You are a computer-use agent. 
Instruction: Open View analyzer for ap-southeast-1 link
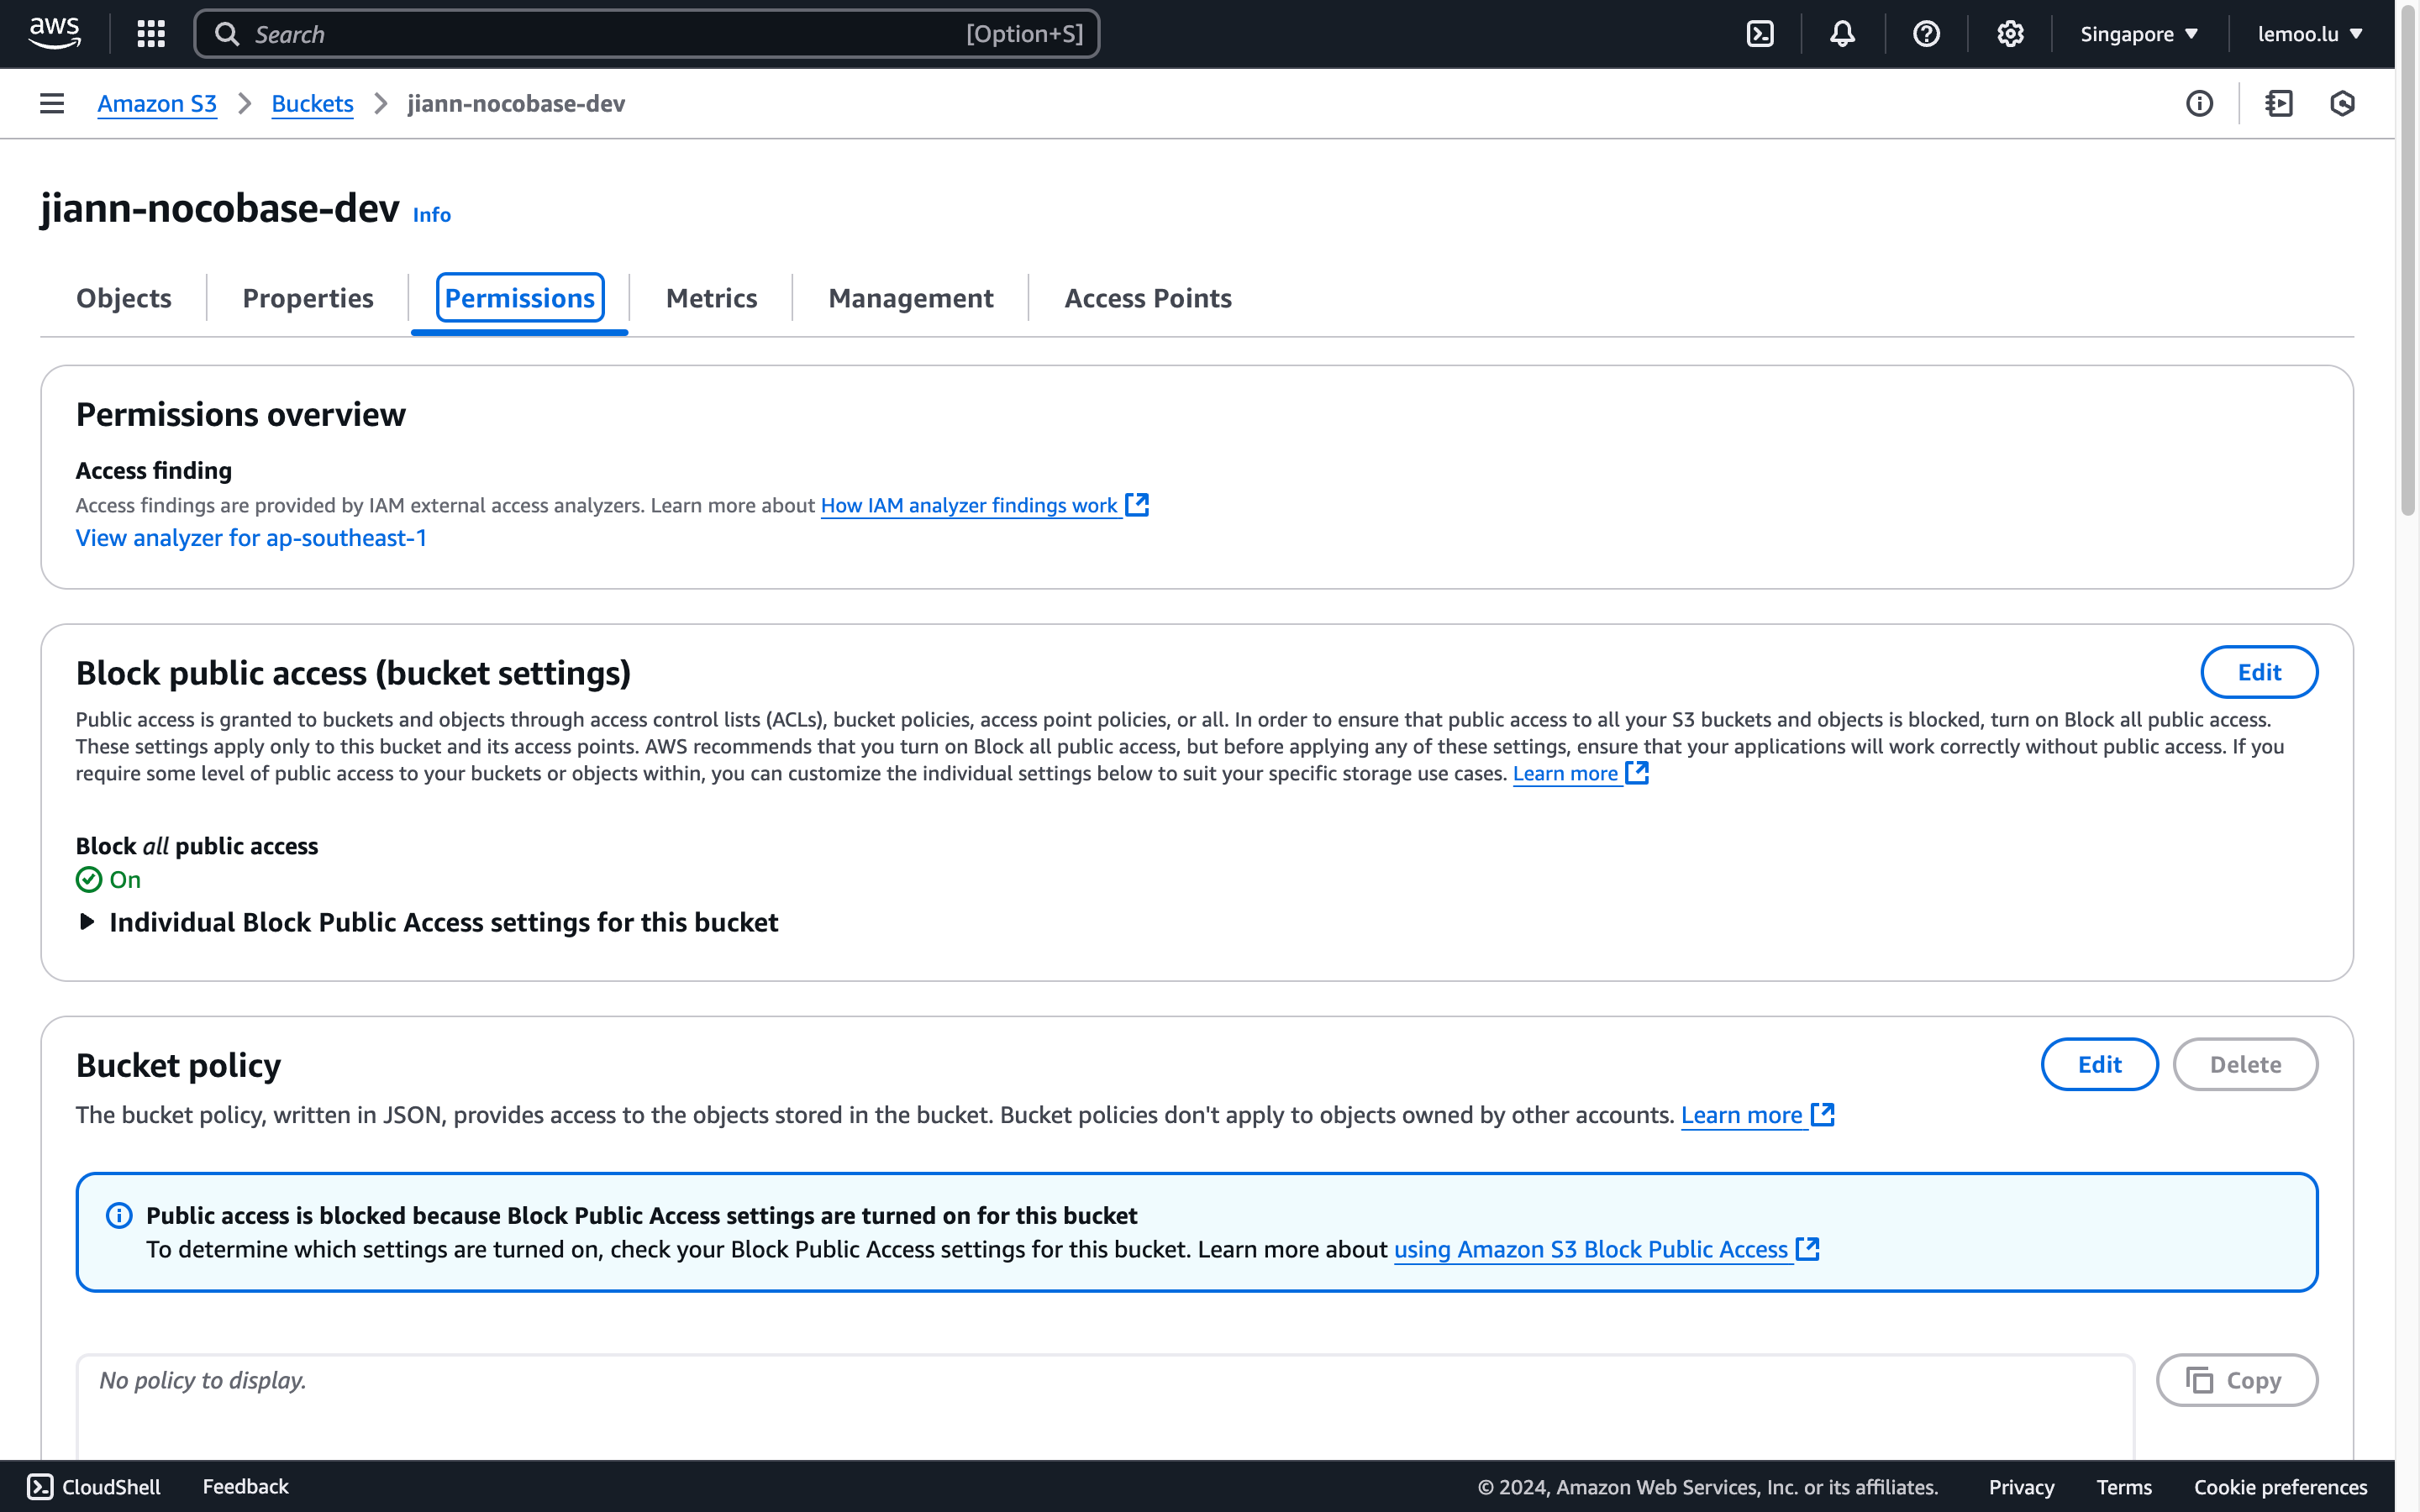point(251,538)
